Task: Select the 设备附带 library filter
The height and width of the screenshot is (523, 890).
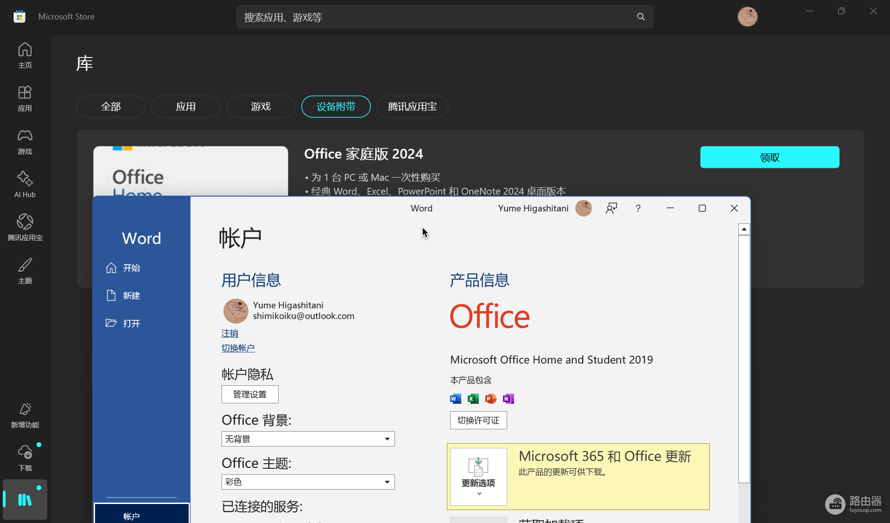Action: pos(336,107)
